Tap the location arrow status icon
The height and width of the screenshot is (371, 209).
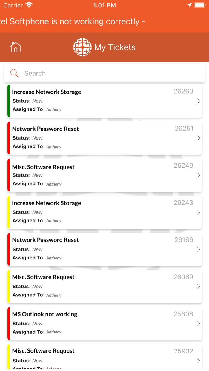189,5
